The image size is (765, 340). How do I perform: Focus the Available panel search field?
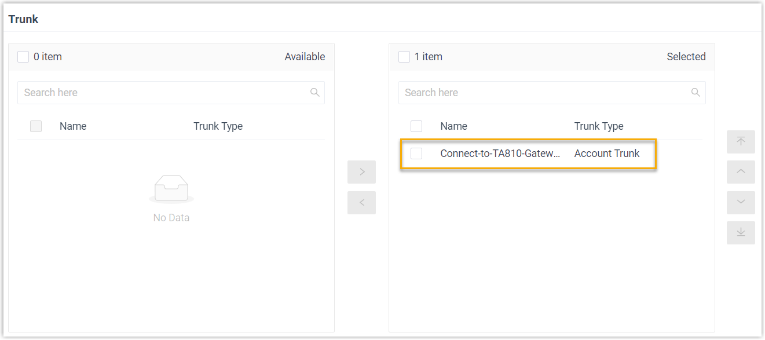coord(162,93)
